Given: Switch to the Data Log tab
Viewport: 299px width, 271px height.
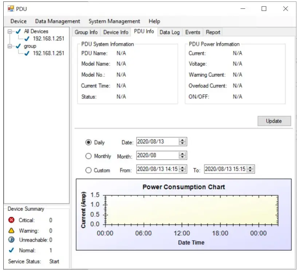Looking at the screenshot, I should (x=169, y=32).
